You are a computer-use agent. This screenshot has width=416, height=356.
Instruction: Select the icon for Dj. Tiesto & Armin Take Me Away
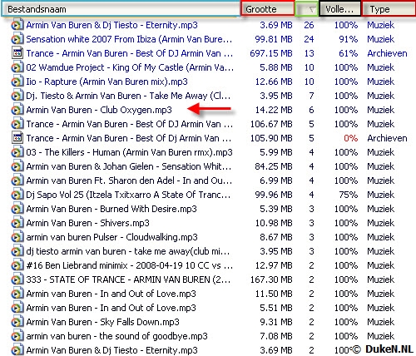17,96
